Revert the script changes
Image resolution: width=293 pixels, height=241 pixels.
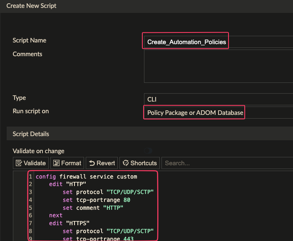point(101,163)
